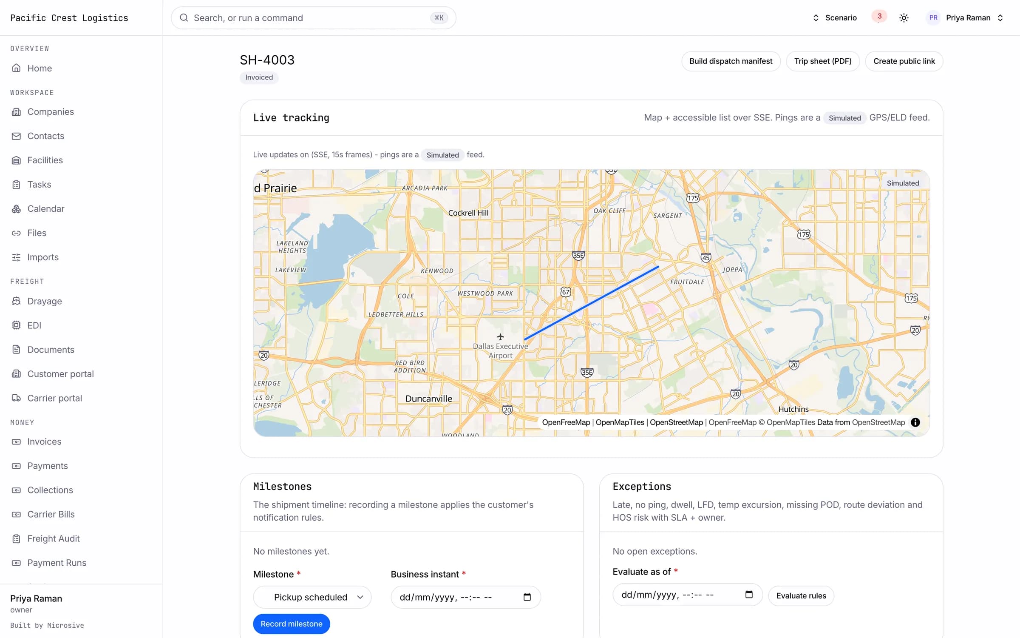
Task: Click Record milestone button
Action: [x=292, y=624]
